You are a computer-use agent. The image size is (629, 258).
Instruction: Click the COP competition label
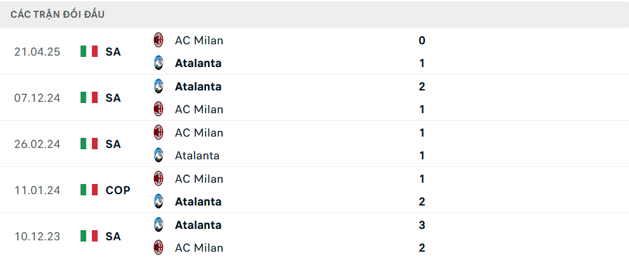click(x=118, y=190)
